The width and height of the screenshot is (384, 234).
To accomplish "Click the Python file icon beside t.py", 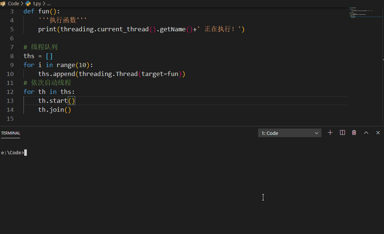I will click(28, 3).
